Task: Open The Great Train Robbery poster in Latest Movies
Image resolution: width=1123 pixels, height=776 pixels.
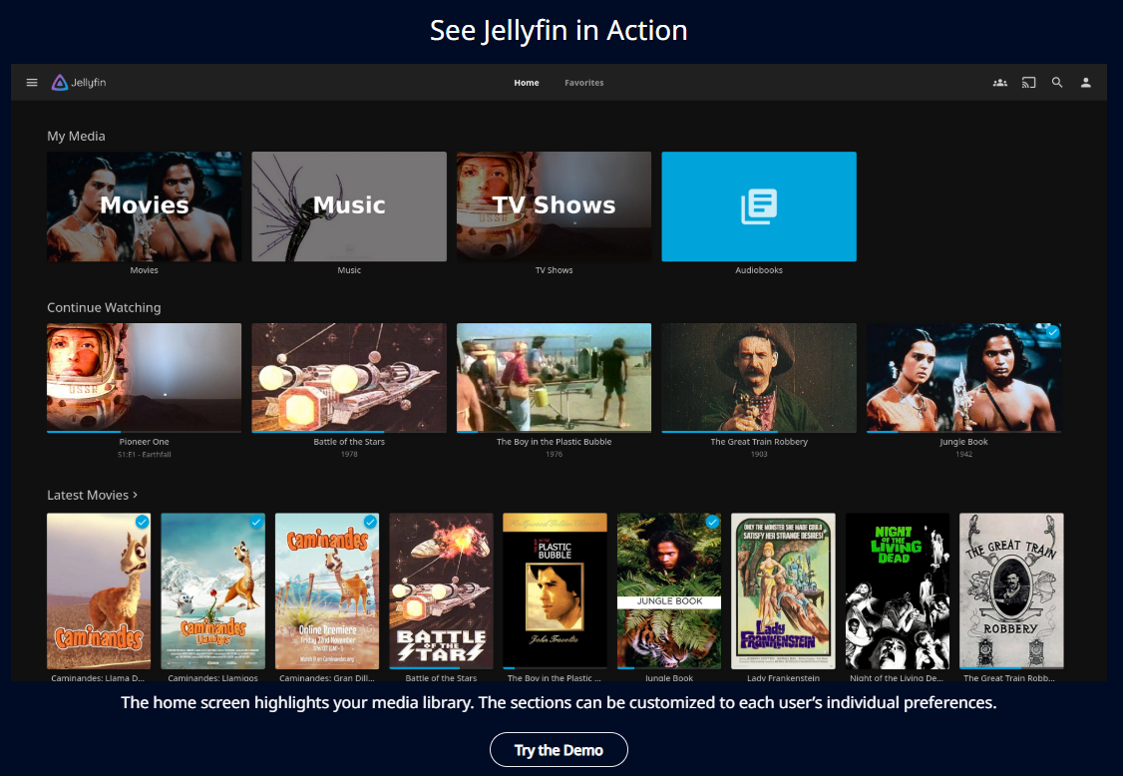Action: (1011, 591)
